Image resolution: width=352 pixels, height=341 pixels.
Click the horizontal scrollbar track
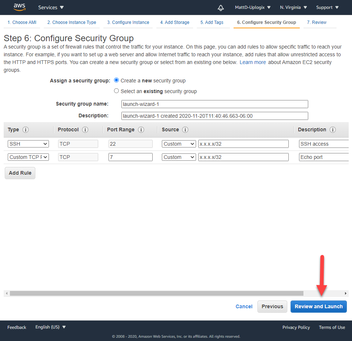coord(324,294)
